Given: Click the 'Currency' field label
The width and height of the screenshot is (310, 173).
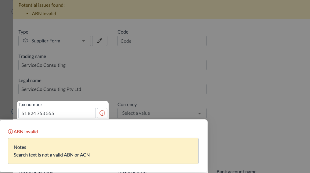Looking at the screenshot, I should [x=127, y=104].
